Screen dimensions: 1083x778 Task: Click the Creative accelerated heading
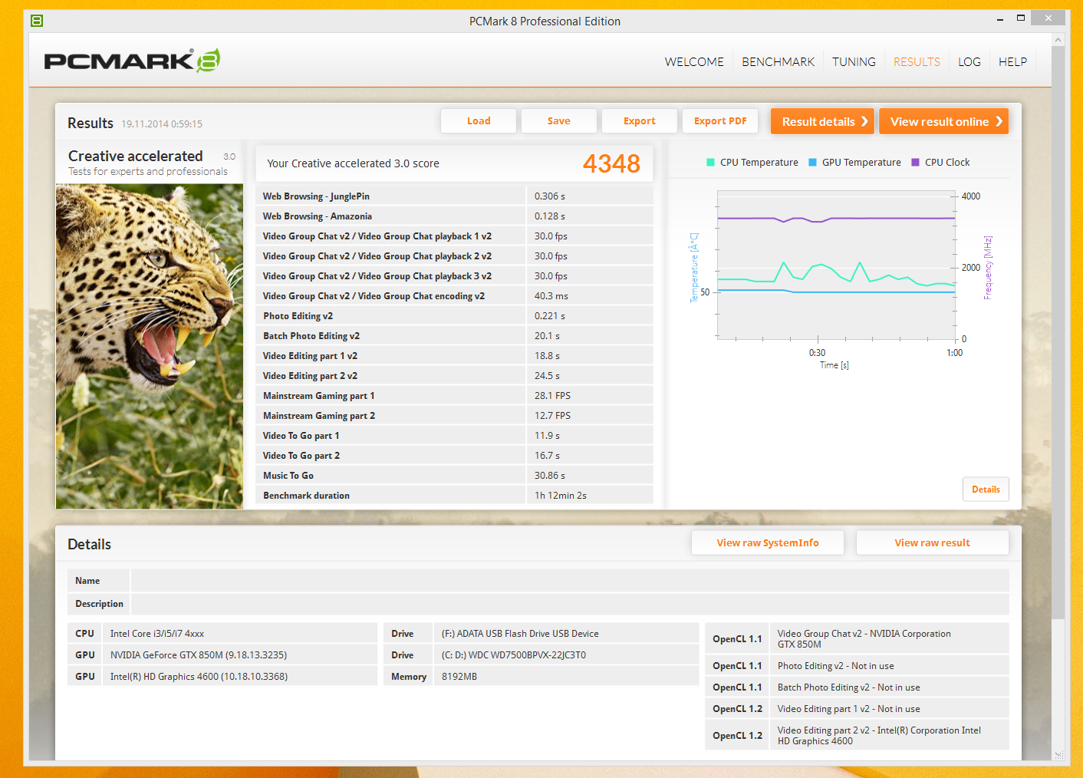[136, 156]
